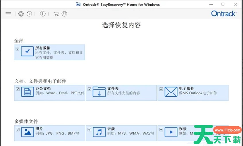Close the EasyRecovery window
The image size is (243, 146).
pos(236,4)
